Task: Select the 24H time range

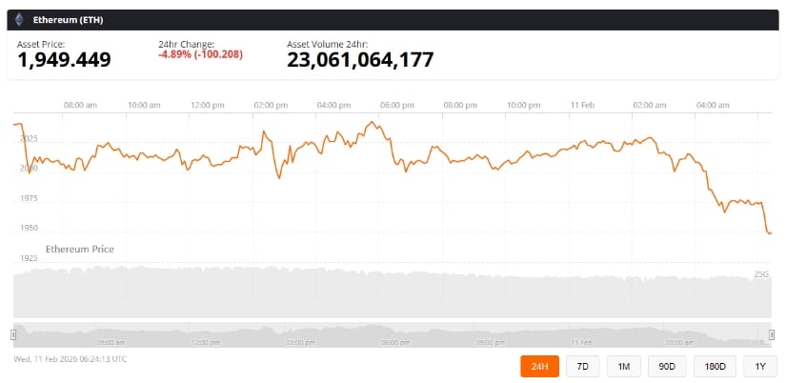Action: click(x=539, y=366)
